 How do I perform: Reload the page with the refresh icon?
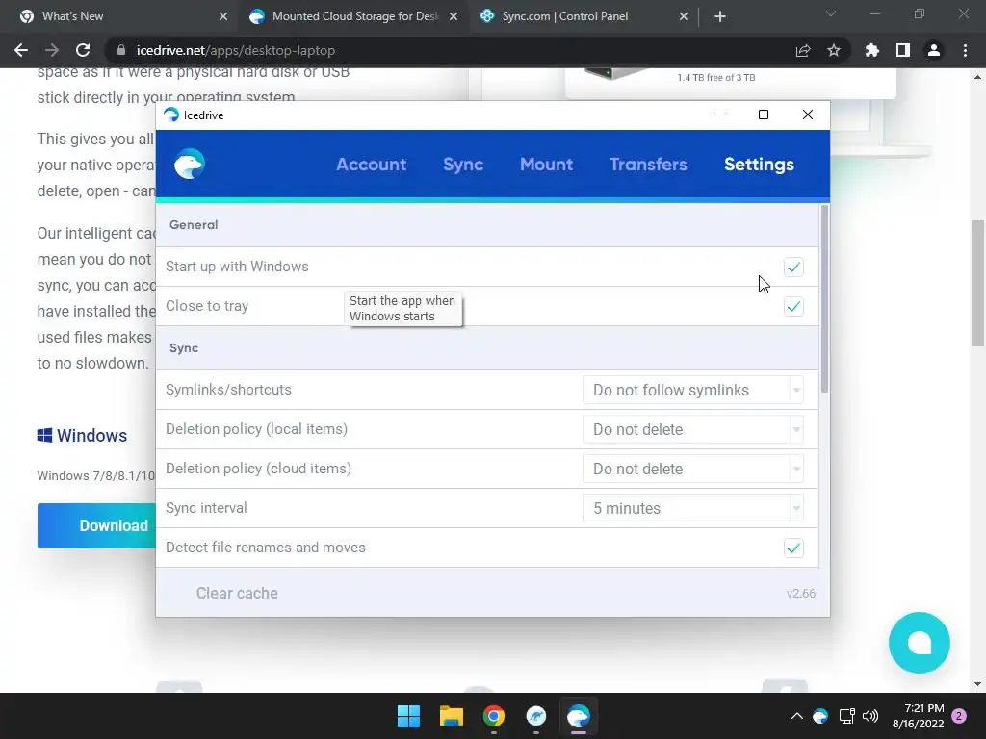click(x=83, y=50)
